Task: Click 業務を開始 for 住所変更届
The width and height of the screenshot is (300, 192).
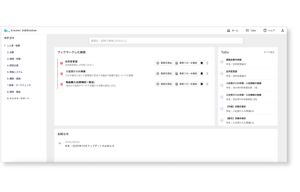Action: (164, 63)
